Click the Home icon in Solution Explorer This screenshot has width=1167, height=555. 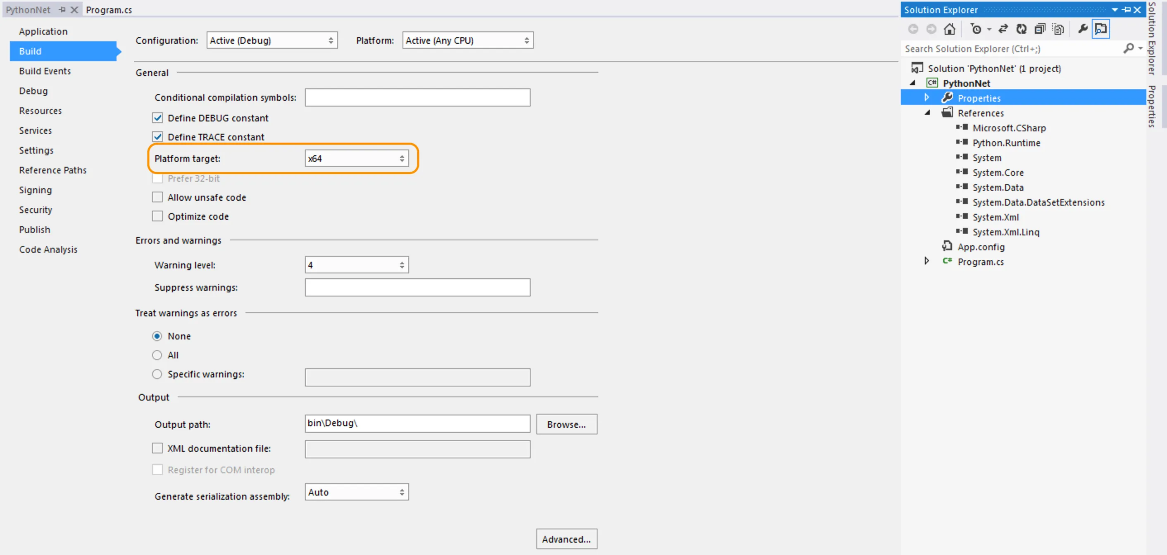949,29
